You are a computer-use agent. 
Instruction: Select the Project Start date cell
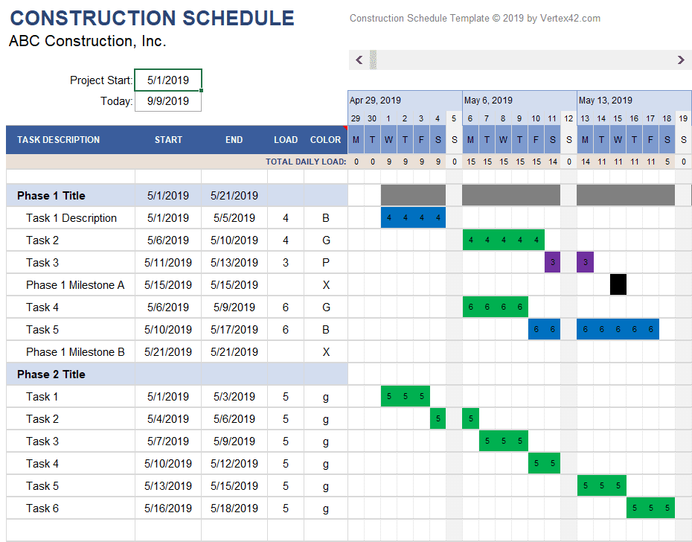(x=167, y=80)
